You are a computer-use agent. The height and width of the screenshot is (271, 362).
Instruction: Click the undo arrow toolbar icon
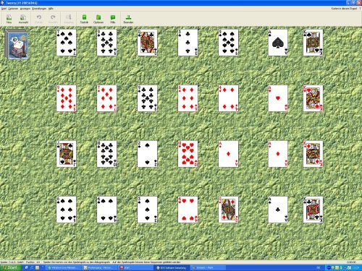pyautogui.click(x=39, y=19)
